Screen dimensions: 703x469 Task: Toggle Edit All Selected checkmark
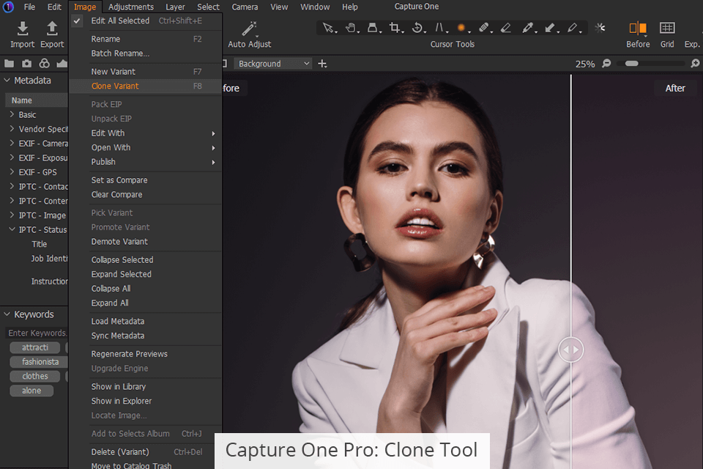[77, 21]
